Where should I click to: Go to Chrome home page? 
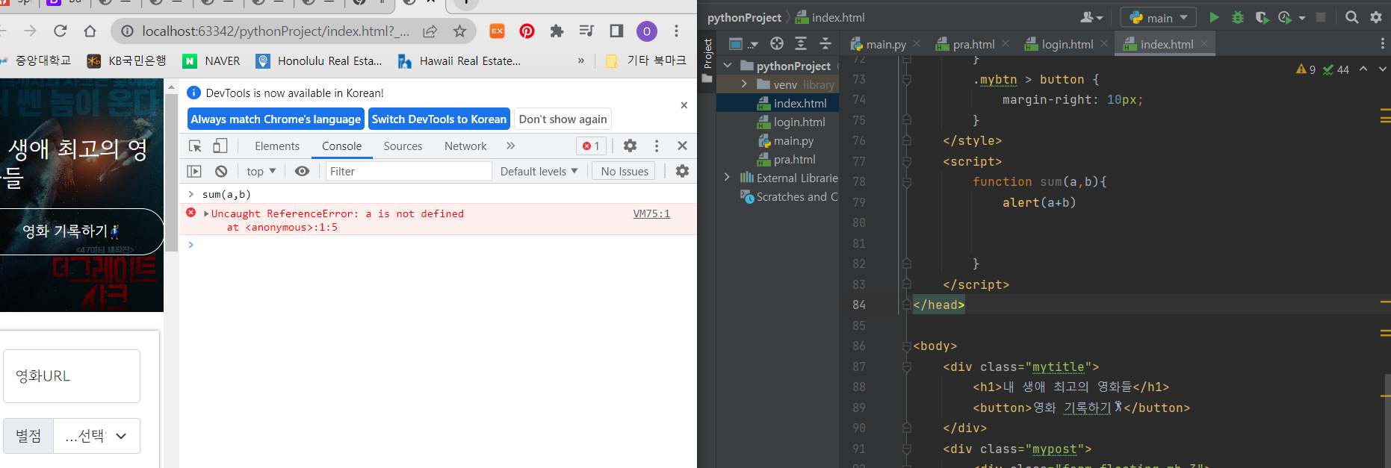(90, 31)
